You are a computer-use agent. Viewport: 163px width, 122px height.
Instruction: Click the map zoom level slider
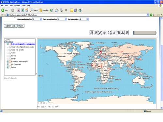144,33
